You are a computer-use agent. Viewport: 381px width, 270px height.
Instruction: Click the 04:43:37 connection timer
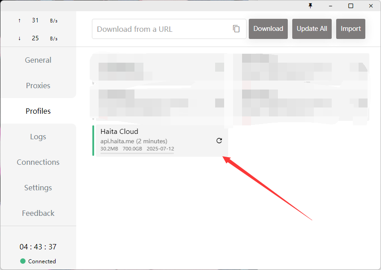38,247
